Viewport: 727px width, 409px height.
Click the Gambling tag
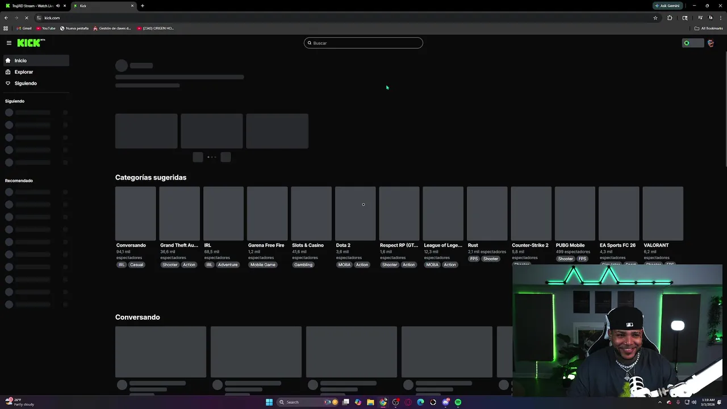(303, 265)
